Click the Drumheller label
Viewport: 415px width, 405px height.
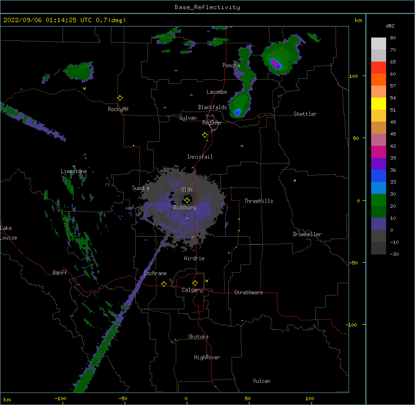point(307,234)
